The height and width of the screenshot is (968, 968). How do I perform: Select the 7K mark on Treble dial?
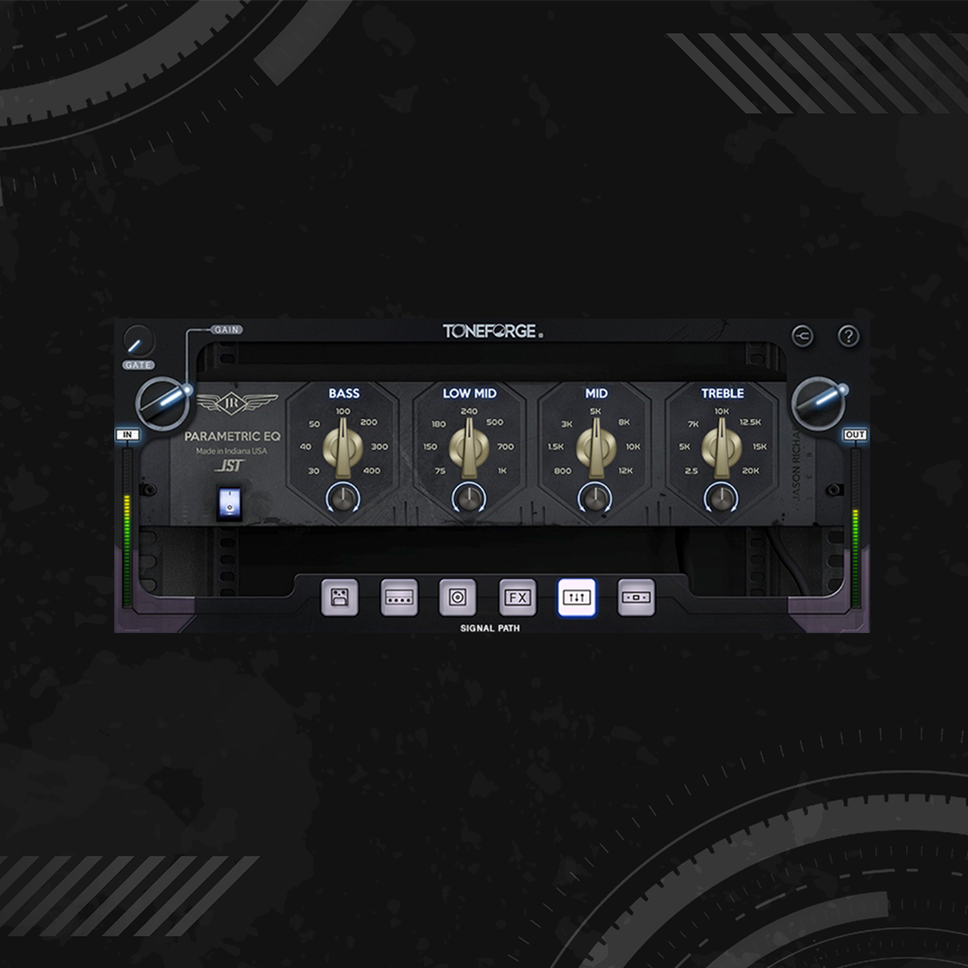pos(693,424)
